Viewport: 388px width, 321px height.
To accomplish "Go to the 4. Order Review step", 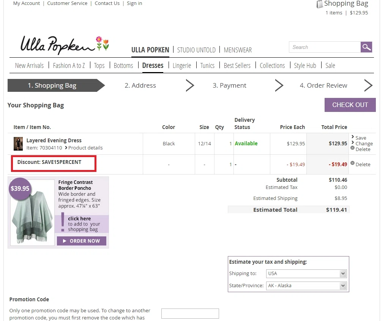I will click(x=323, y=86).
